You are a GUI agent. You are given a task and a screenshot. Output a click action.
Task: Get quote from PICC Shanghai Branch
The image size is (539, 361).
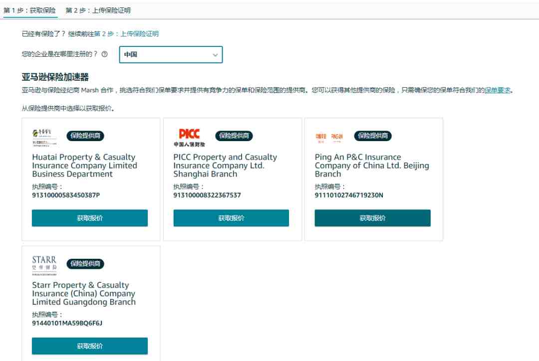coord(231,218)
